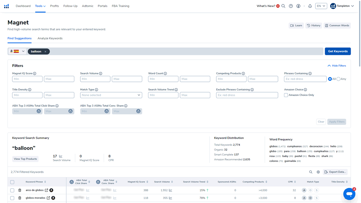The height and width of the screenshot is (203, 361).
Task: Click the Phrases Containing input field
Action: point(305,79)
